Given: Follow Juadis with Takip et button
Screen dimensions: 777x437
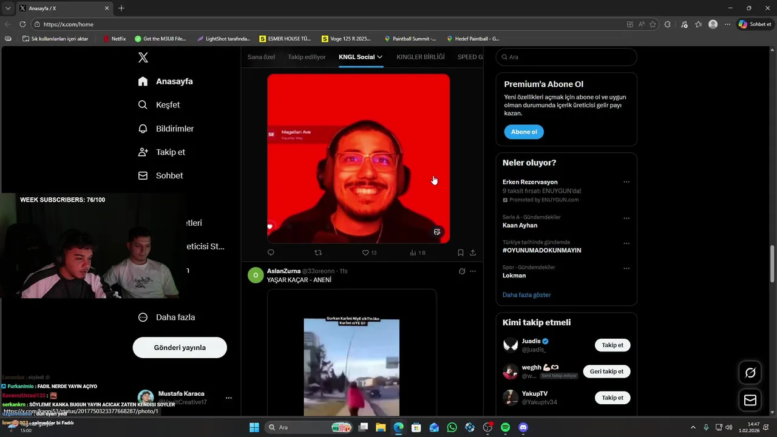Looking at the screenshot, I should pos(612,345).
